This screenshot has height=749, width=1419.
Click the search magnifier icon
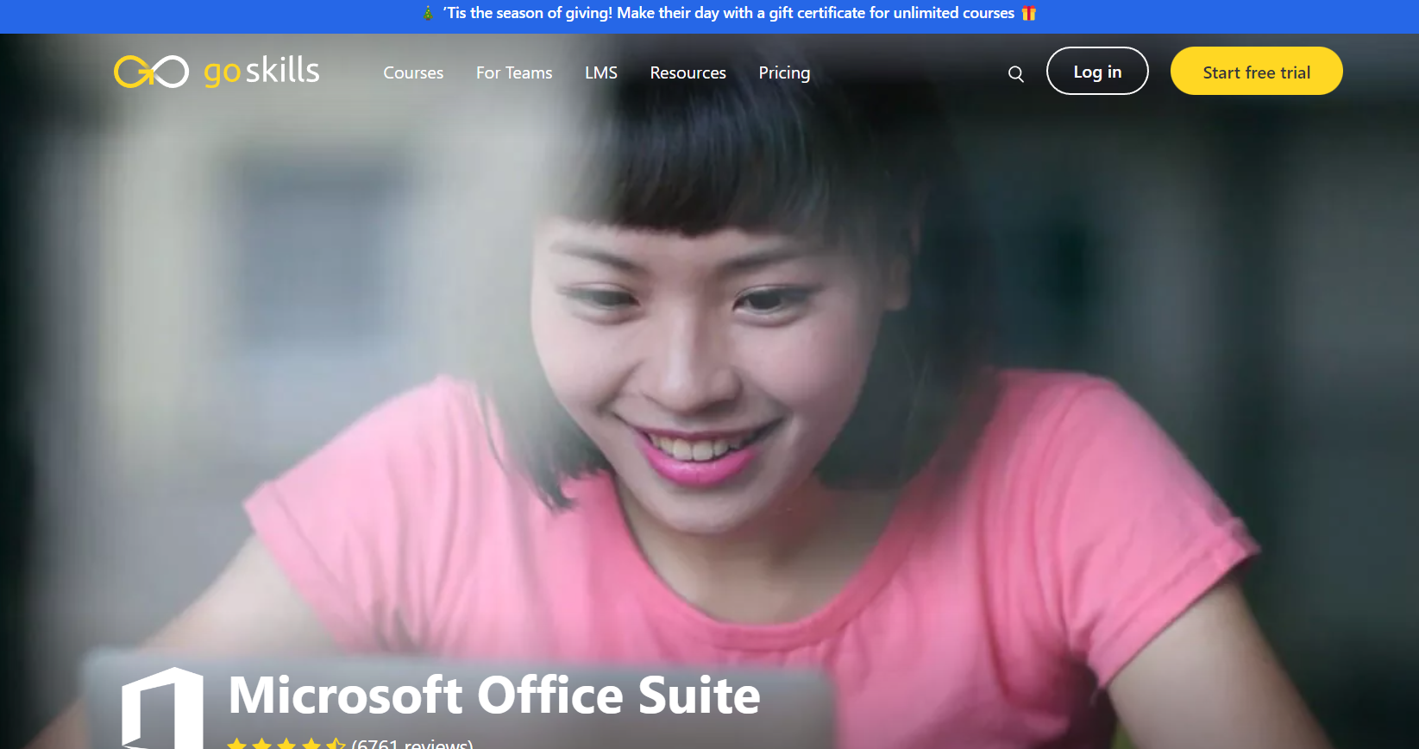1015,74
